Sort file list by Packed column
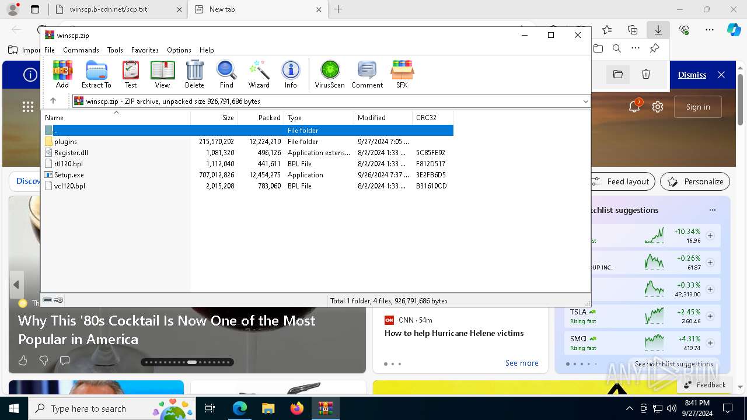Image resolution: width=747 pixels, height=420 pixels. click(261, 118)
